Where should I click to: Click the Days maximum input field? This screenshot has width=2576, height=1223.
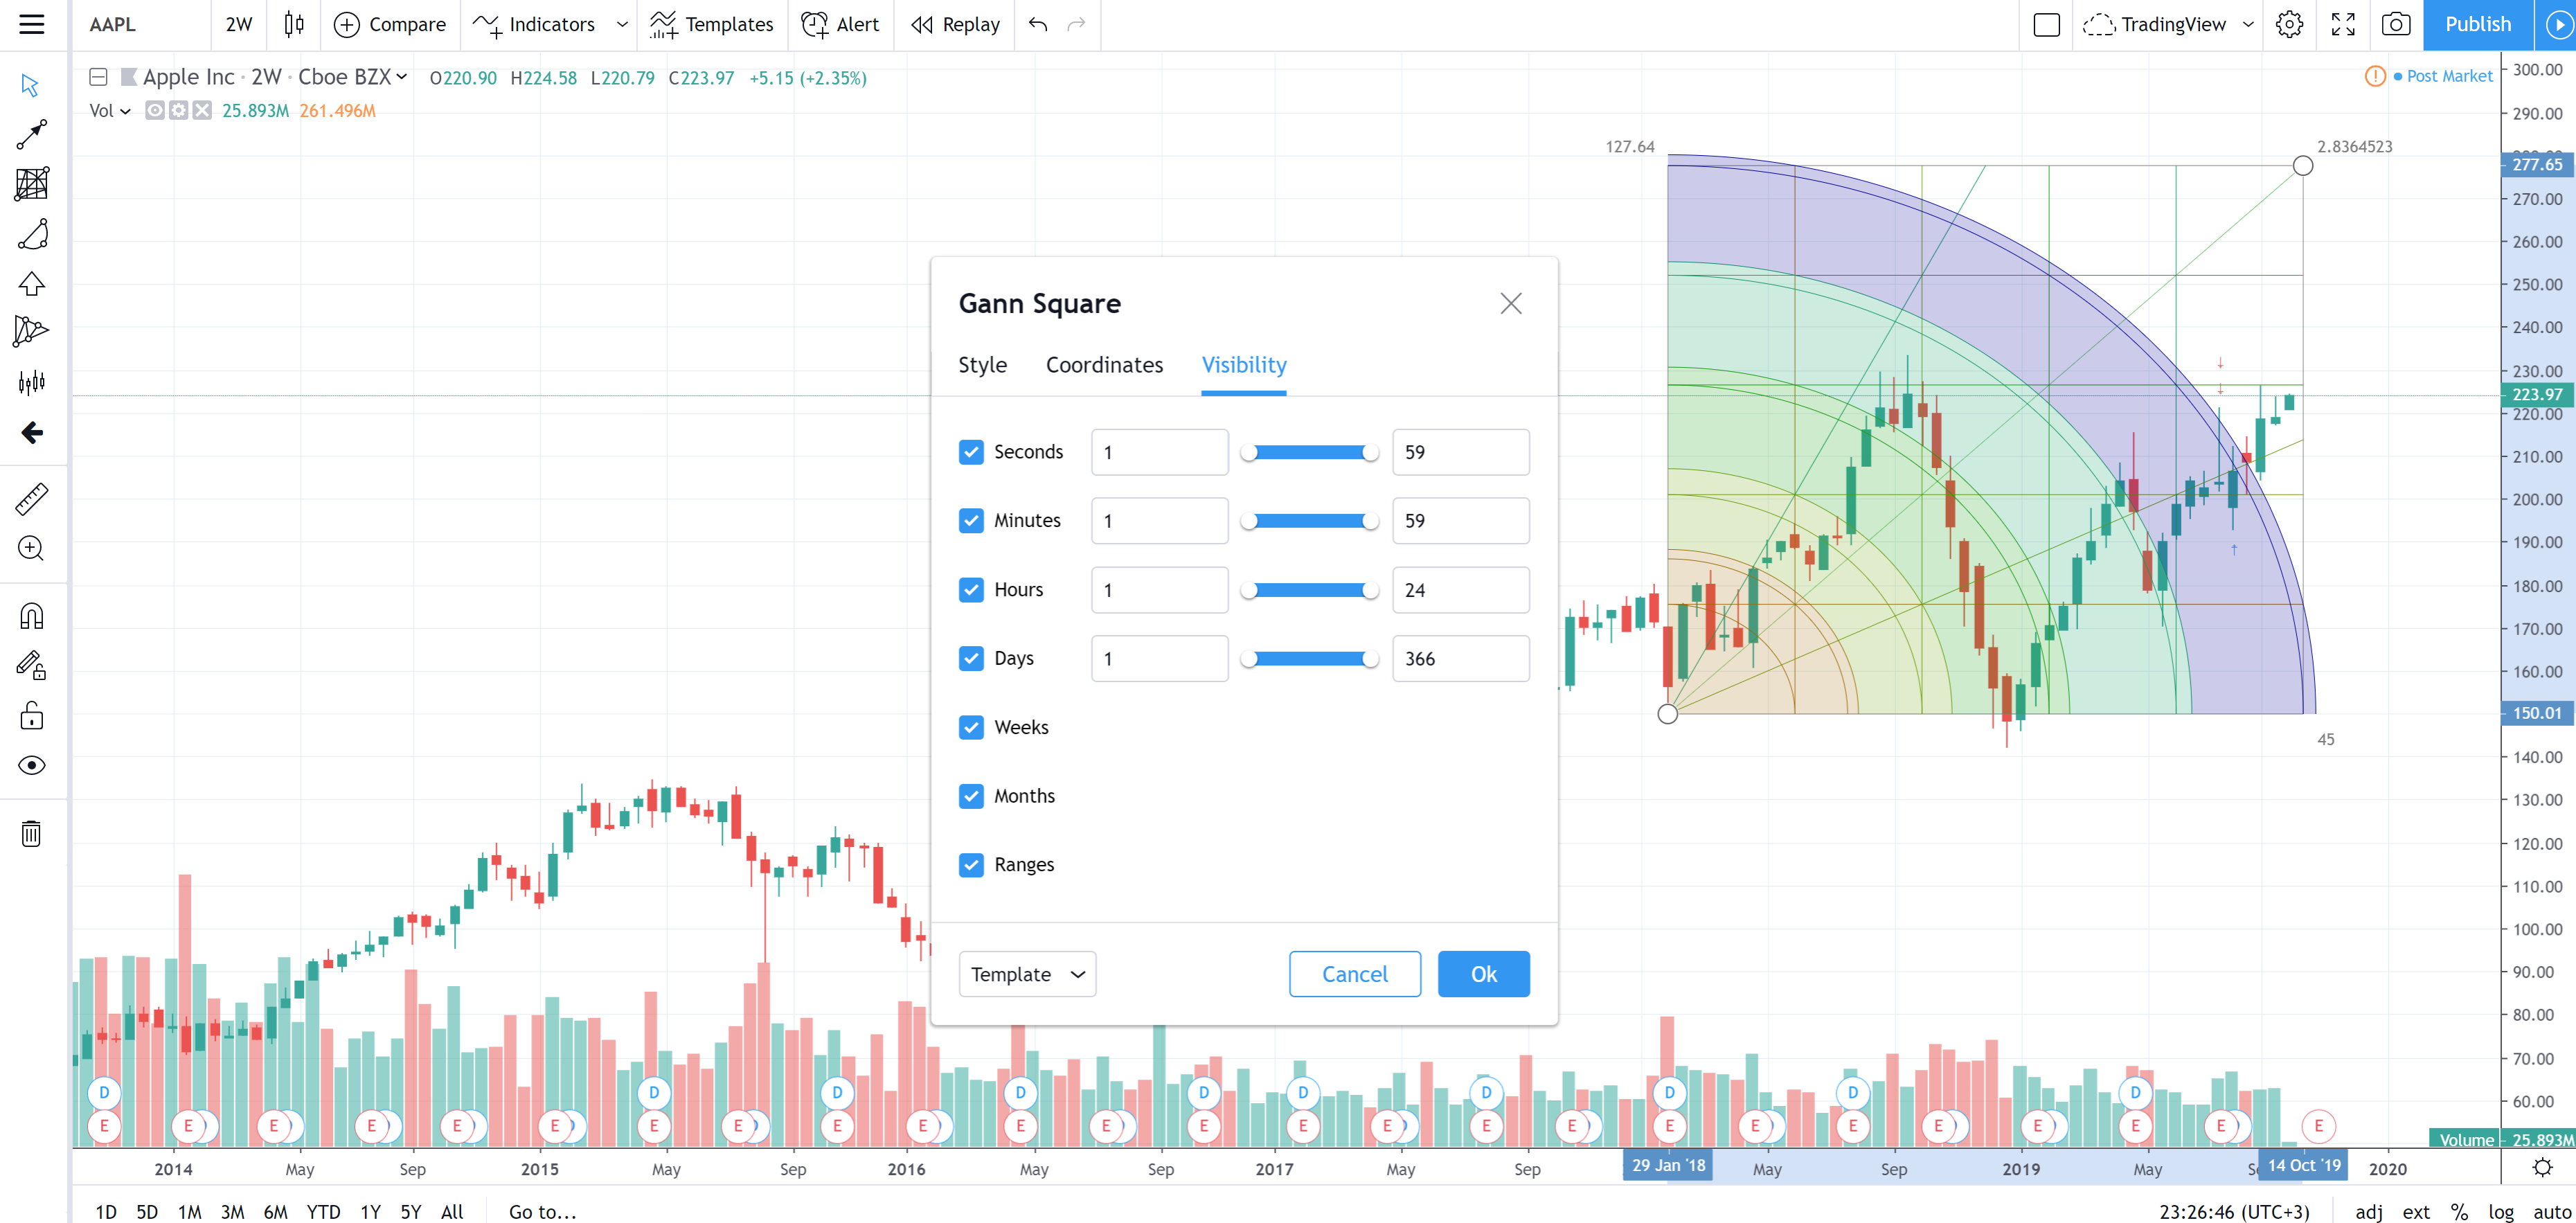click(x=1460, y=659)
